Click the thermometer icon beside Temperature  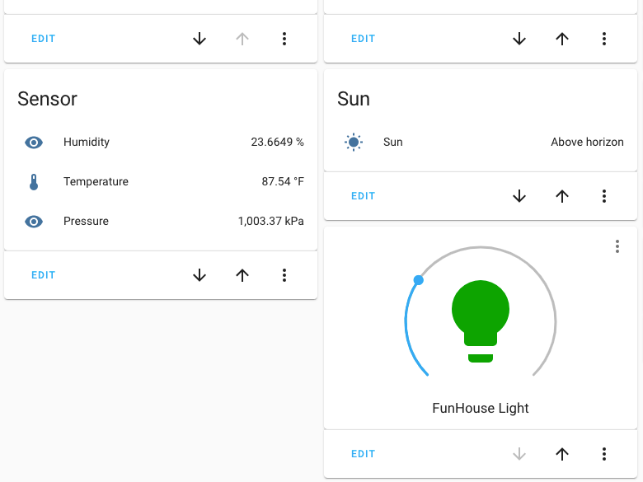34,182
